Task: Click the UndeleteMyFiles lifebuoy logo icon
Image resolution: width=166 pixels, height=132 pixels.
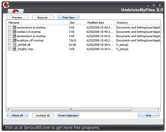Action: click(x=6, y=5)
